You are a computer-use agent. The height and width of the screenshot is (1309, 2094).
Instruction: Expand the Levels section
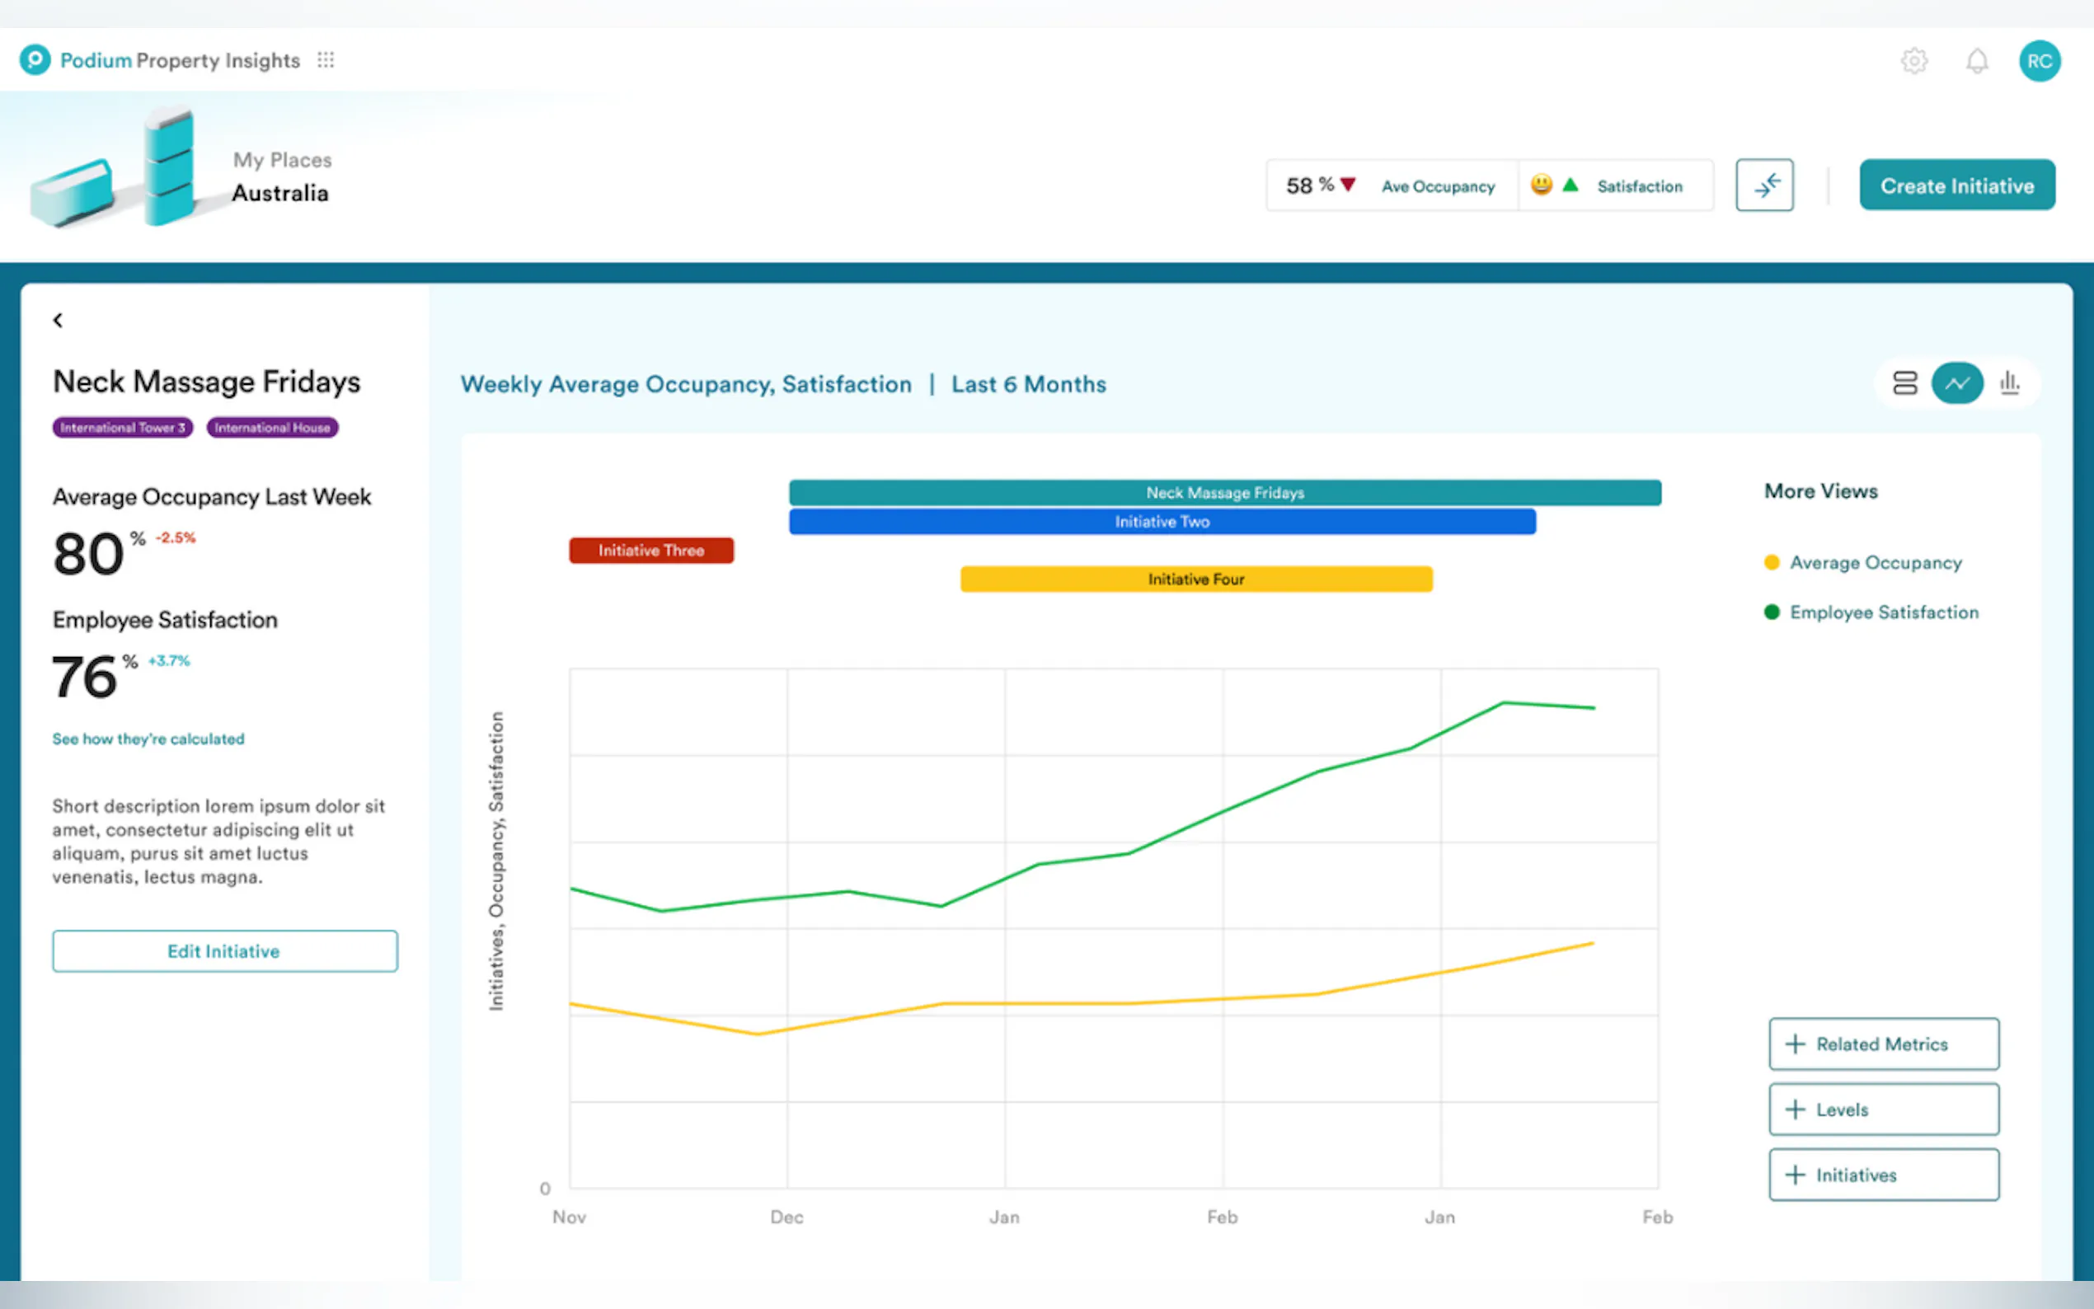click(x=1884, y=1109)
